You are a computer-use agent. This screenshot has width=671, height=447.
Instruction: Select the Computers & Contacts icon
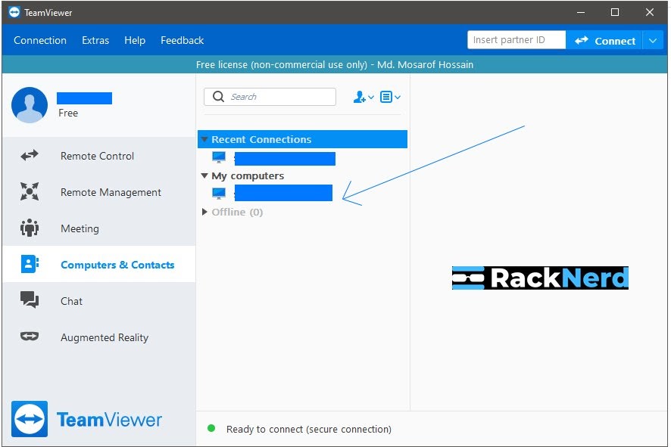coord(30,264)
